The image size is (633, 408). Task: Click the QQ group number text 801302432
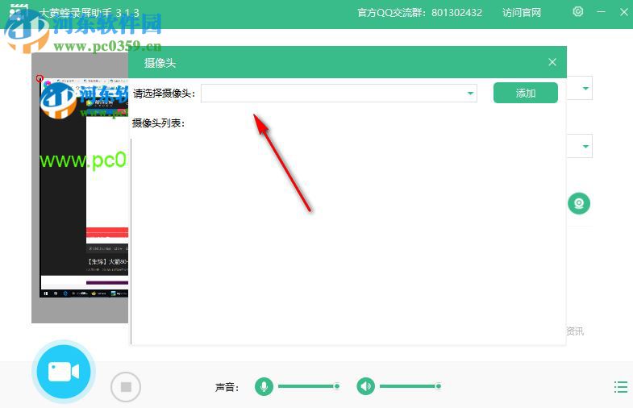tap(456, 13)
